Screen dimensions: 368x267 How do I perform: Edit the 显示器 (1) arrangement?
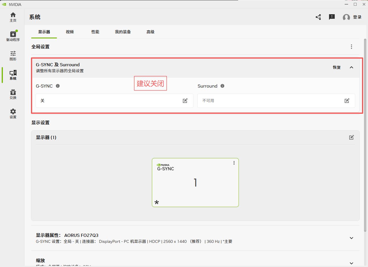(352, 137)
